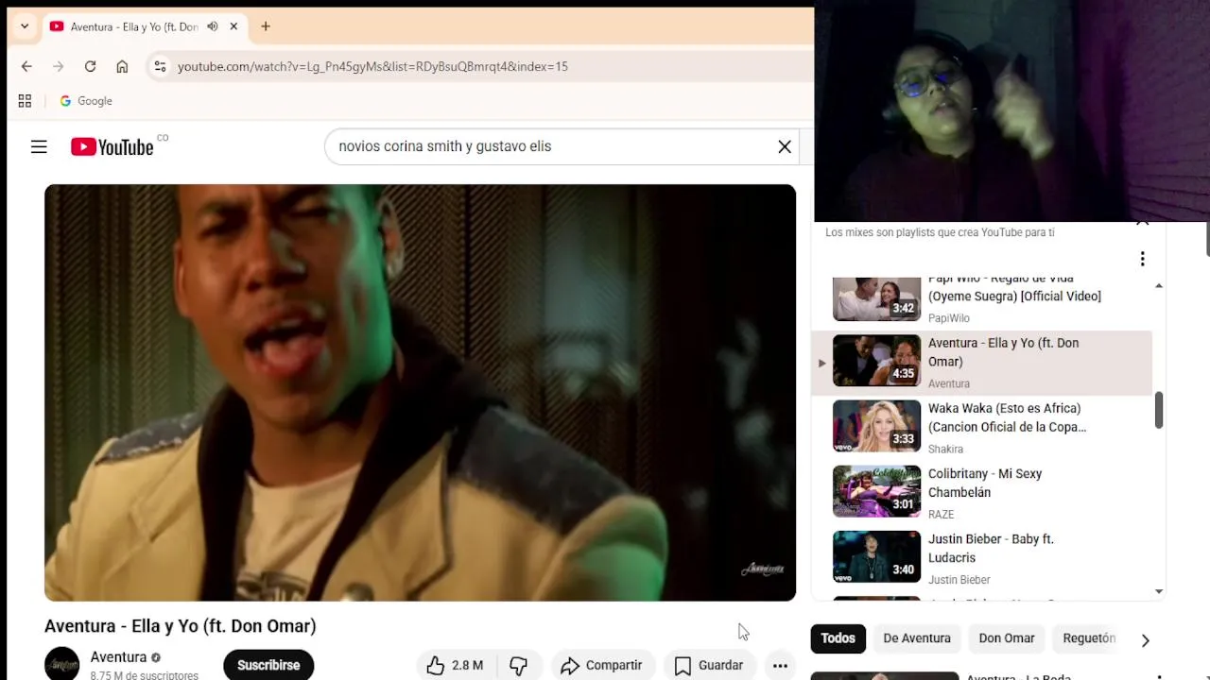Share the video with Compartir
The height and width of the screenshot is (680, 1210).
(x=601, y=665)
